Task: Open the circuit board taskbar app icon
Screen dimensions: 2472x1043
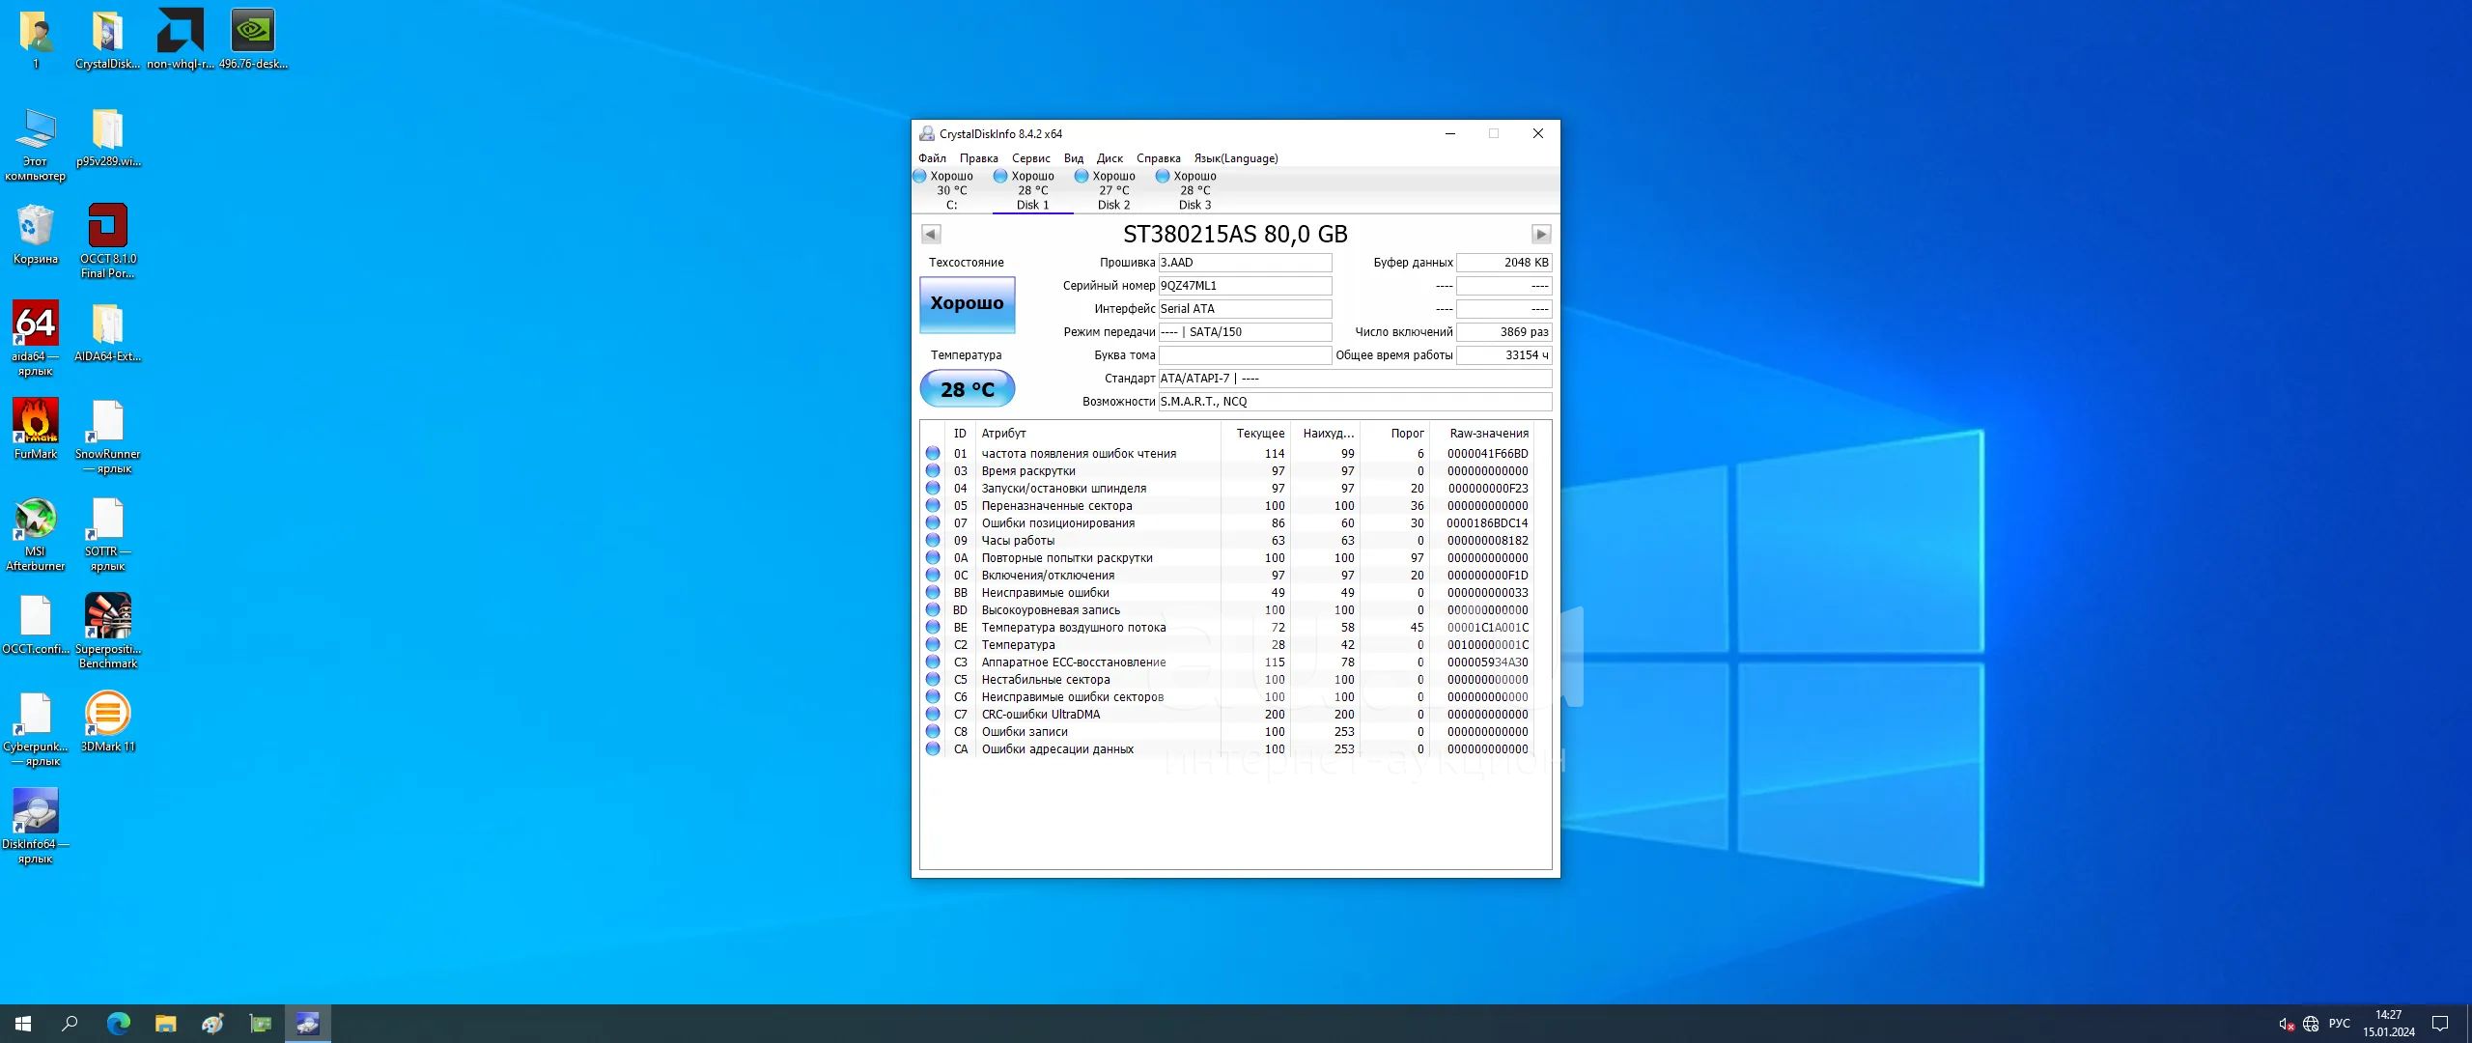Action: pyautogui.click(x=260, y=1024)
